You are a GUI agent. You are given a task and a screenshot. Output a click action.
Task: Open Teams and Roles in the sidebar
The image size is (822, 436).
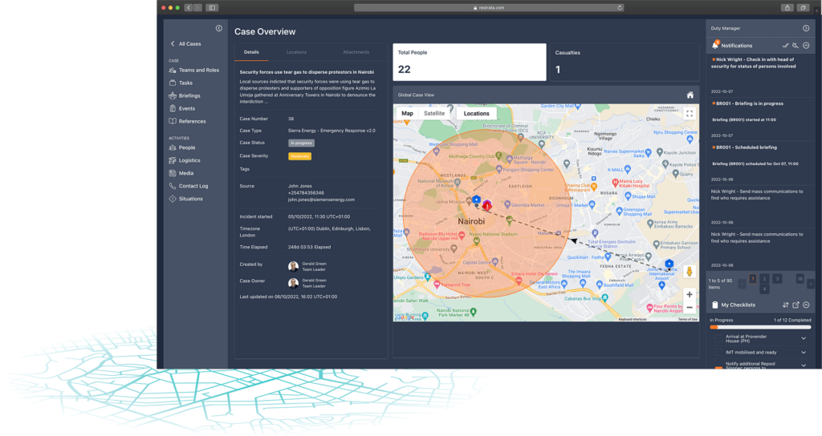[x=198, y=70]
